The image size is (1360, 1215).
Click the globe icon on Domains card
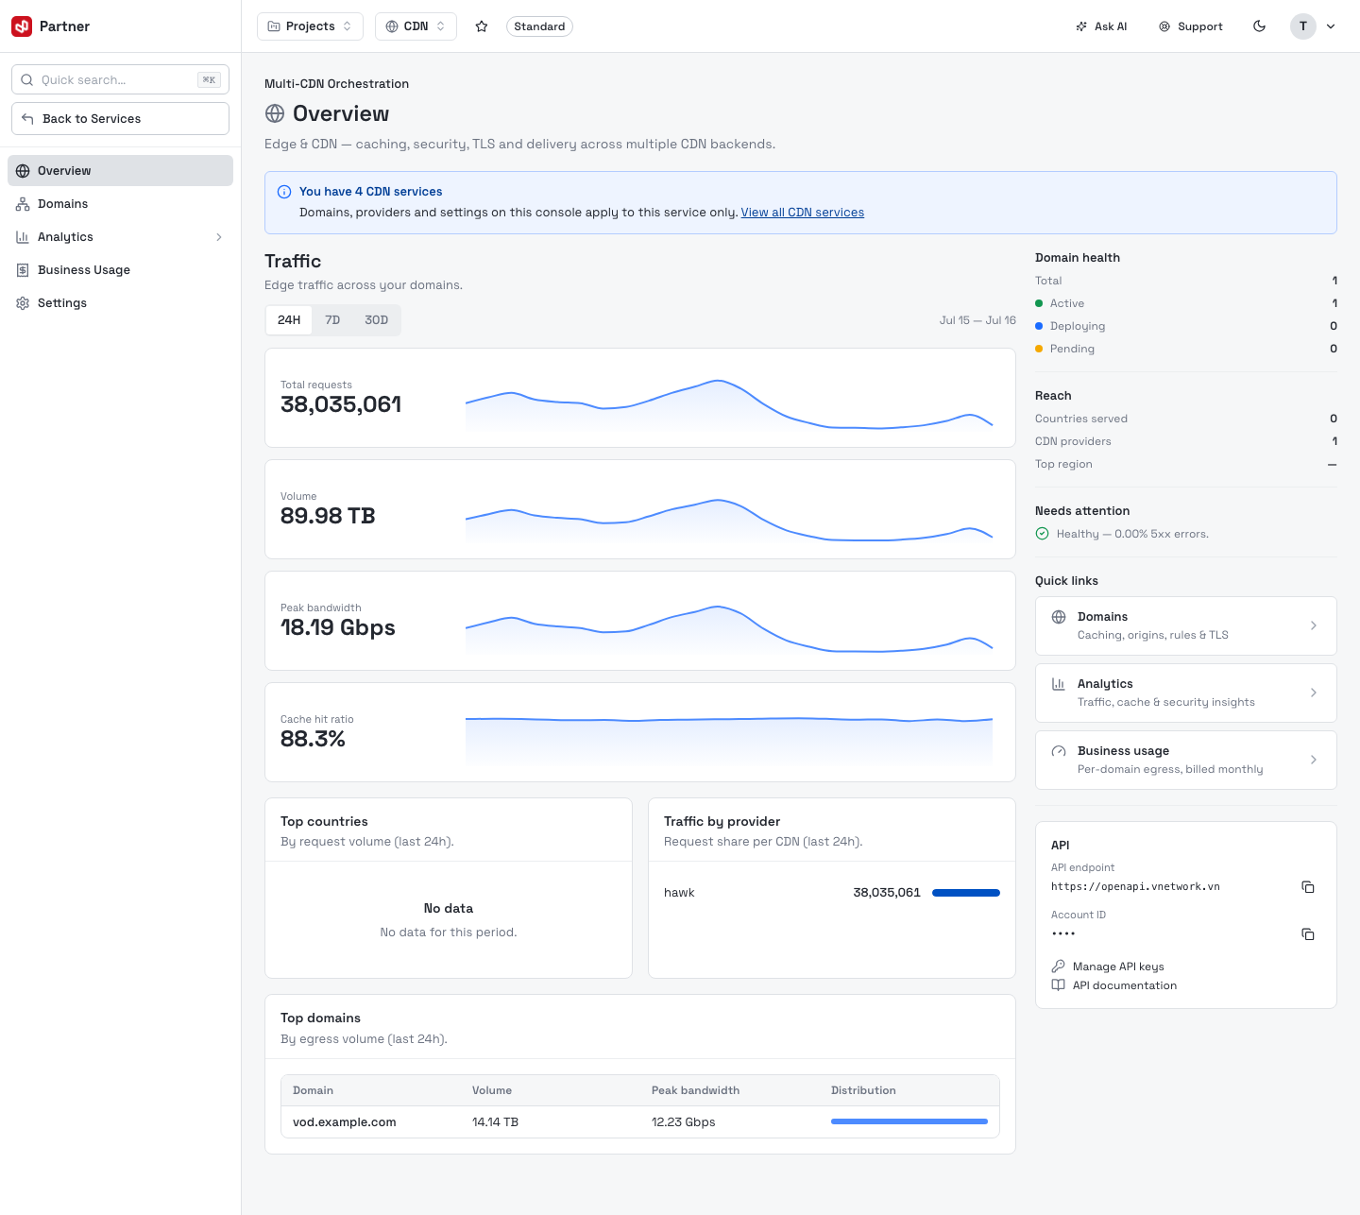(1059, 617)
